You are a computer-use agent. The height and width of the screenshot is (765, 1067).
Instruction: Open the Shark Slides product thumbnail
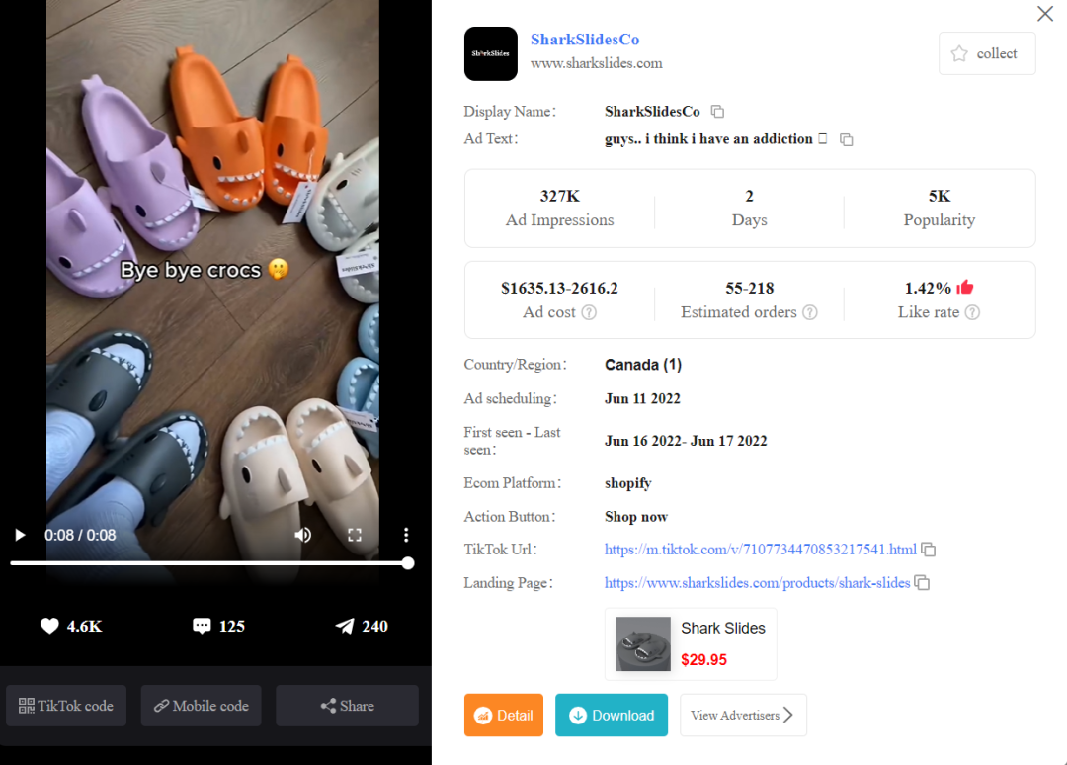pos(643,643)
